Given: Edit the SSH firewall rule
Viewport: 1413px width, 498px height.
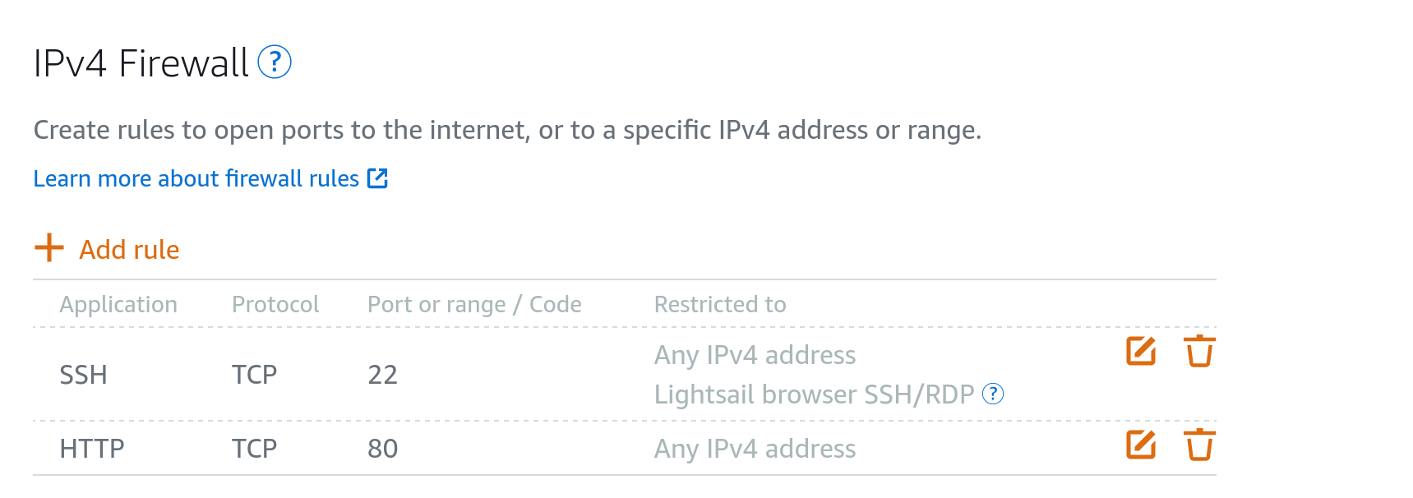Looking at the screenshot, I should coord(1140,352).
